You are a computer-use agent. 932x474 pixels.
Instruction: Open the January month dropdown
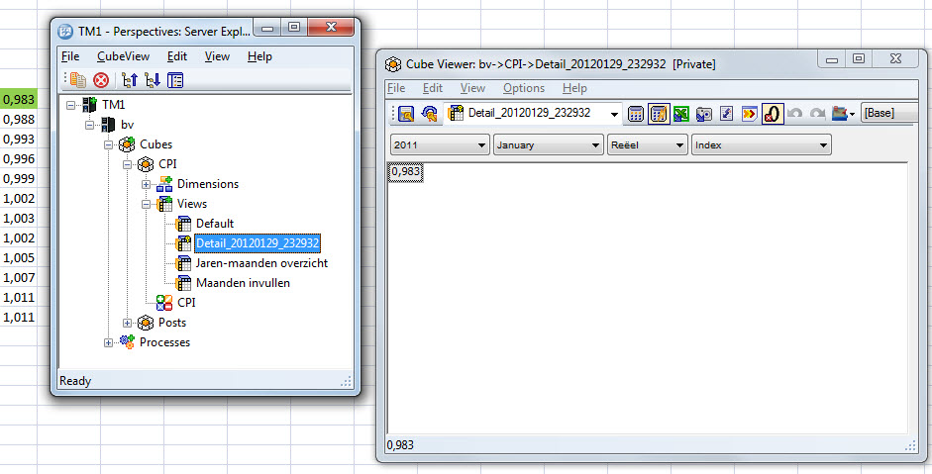tap(548, 144)
